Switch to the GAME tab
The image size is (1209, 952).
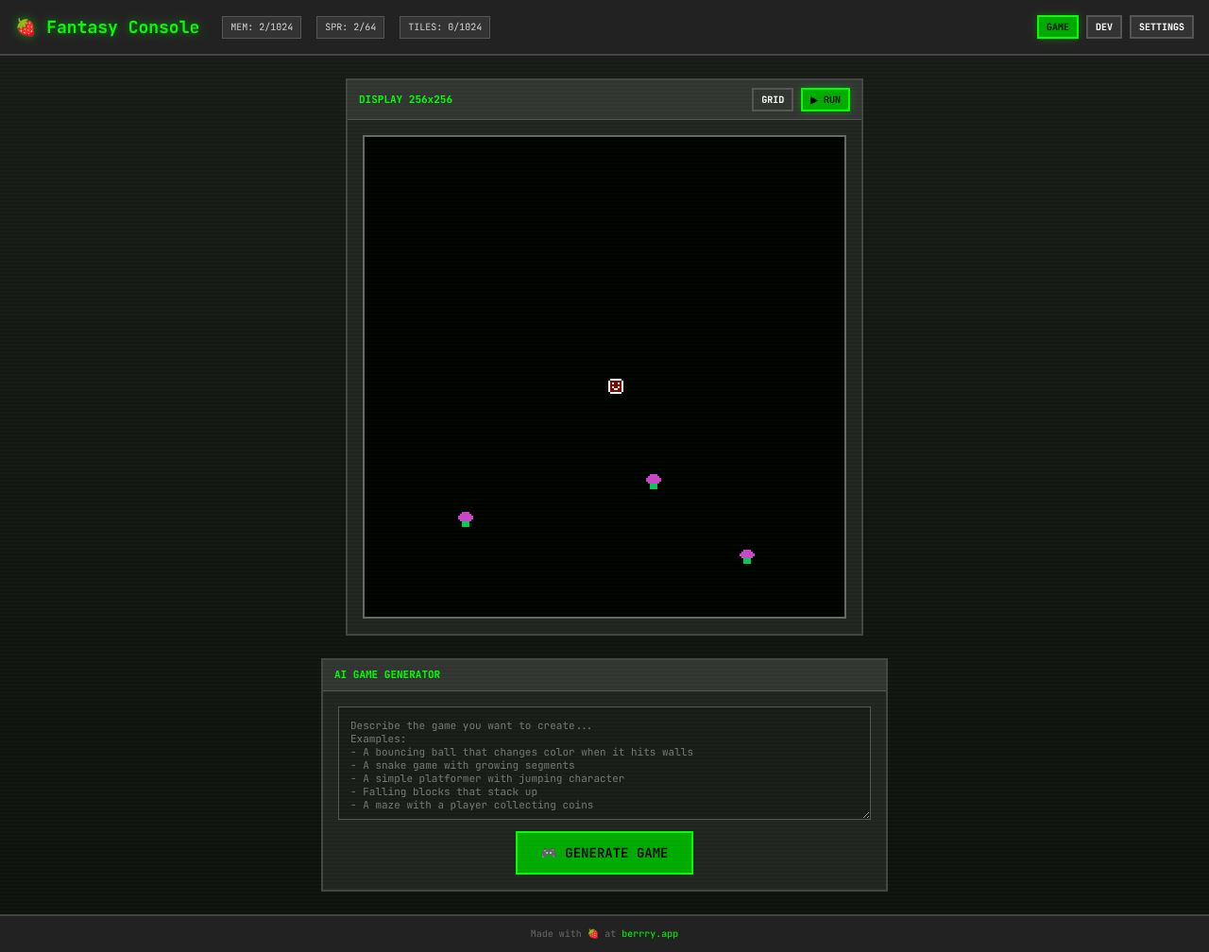point(1057,27)
